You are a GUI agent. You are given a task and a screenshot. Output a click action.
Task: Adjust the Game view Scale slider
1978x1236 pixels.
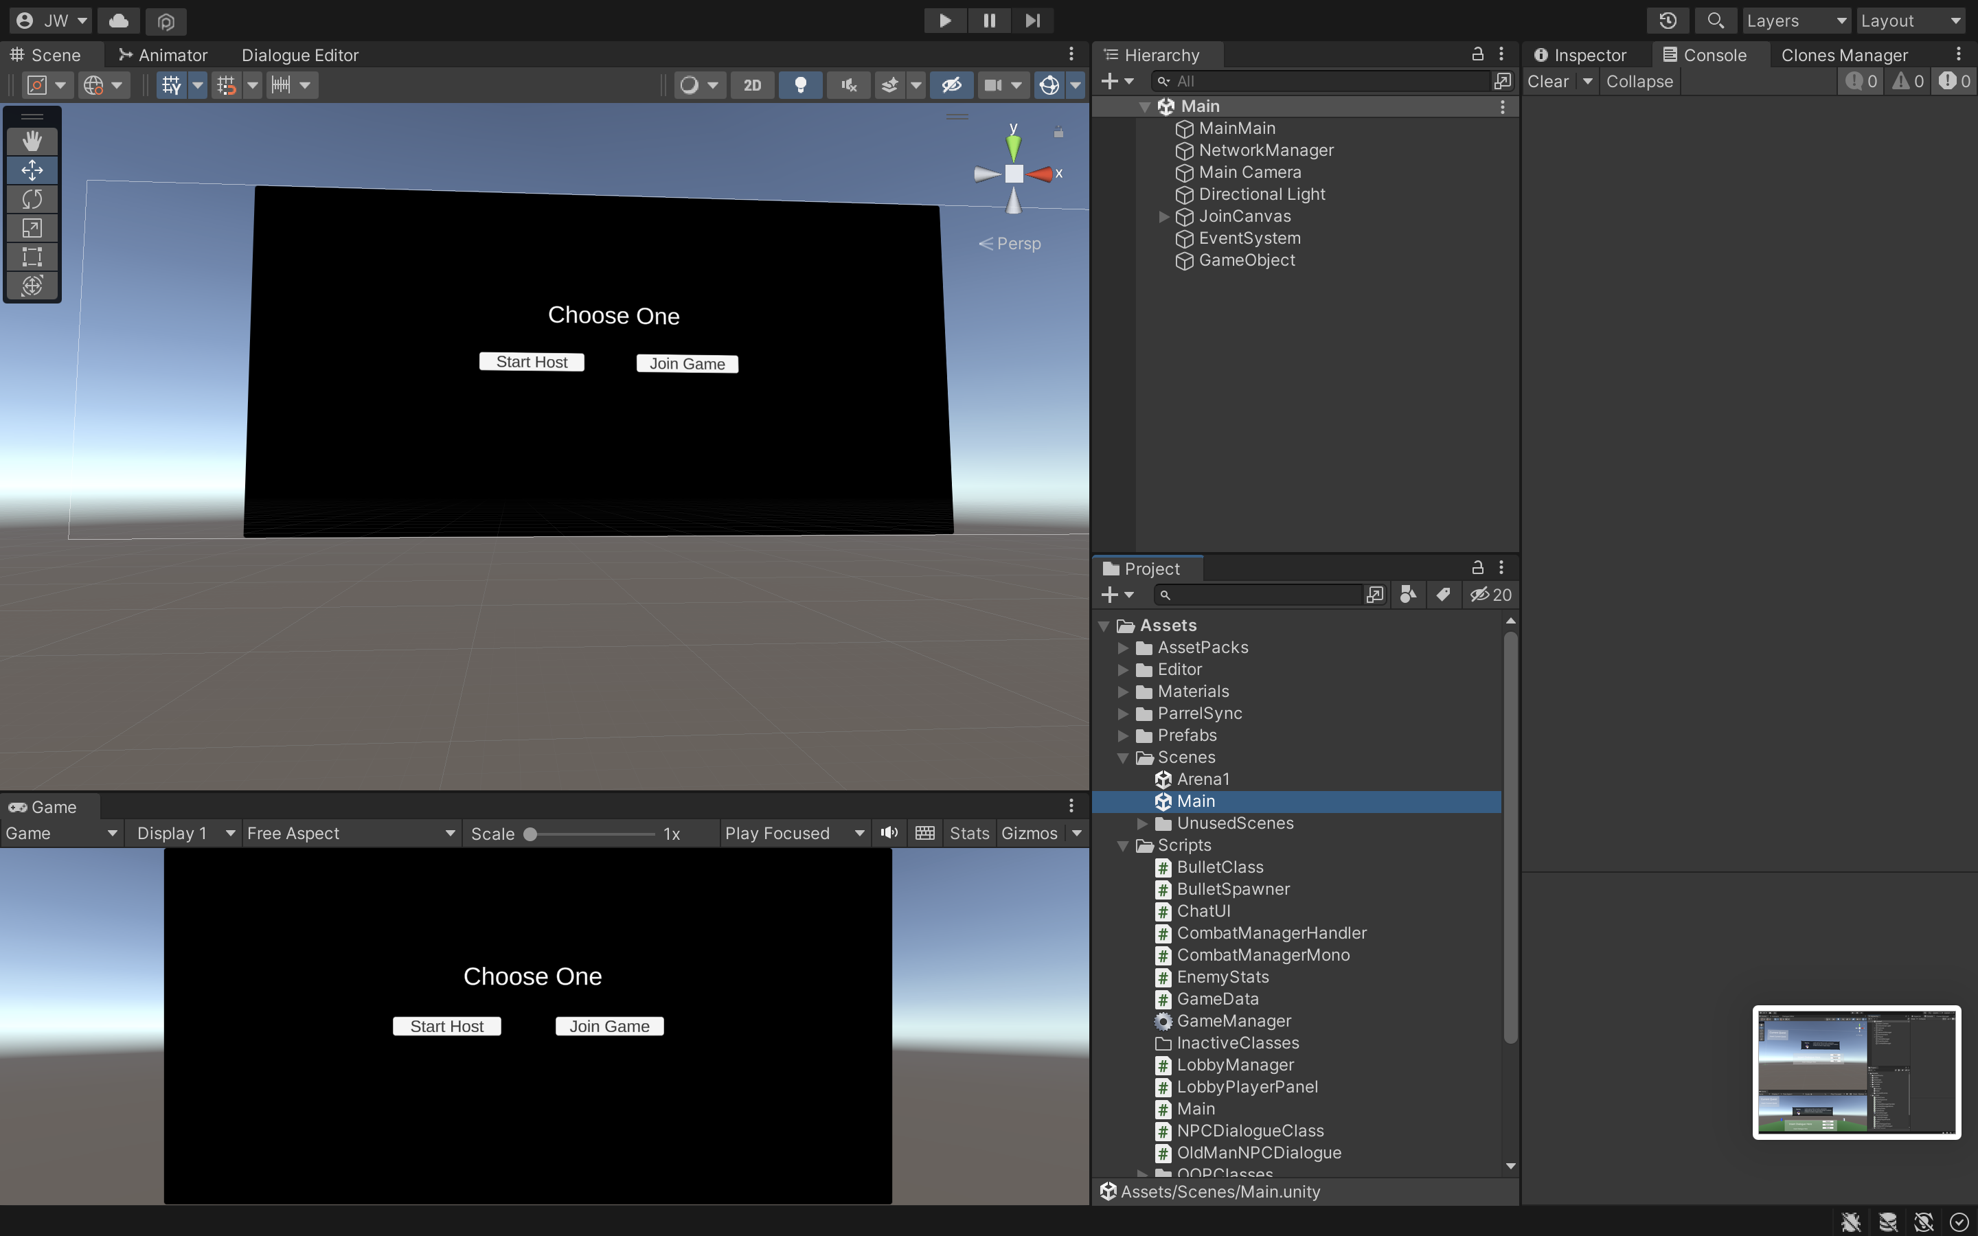click(x=530, y=834)
